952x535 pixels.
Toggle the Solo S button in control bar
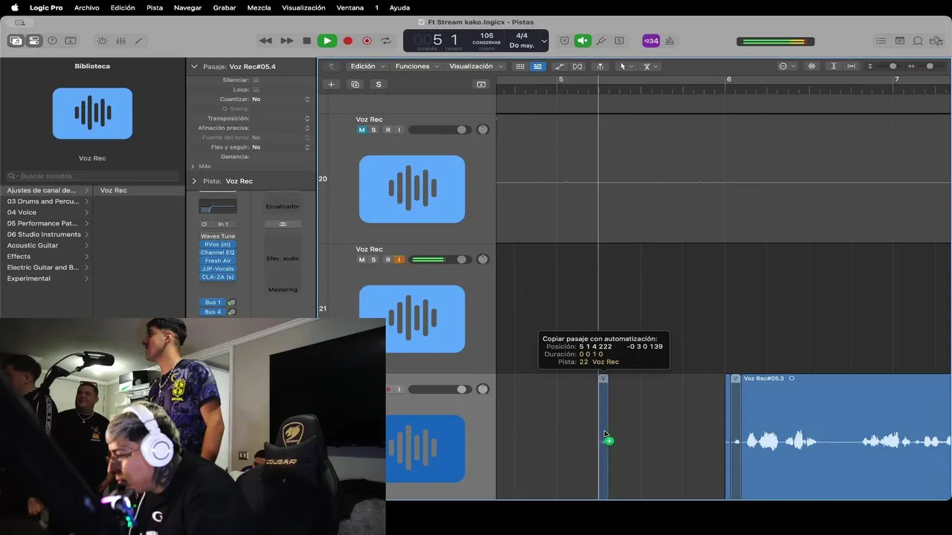coord(619,41)
